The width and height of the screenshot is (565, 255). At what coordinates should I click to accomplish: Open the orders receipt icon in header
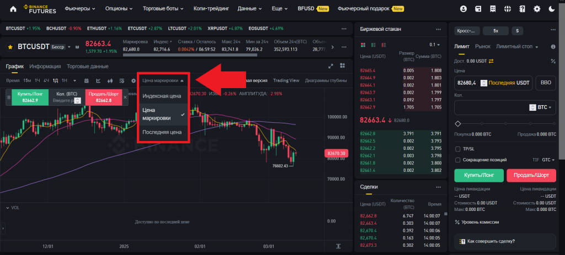pos(493,9)
